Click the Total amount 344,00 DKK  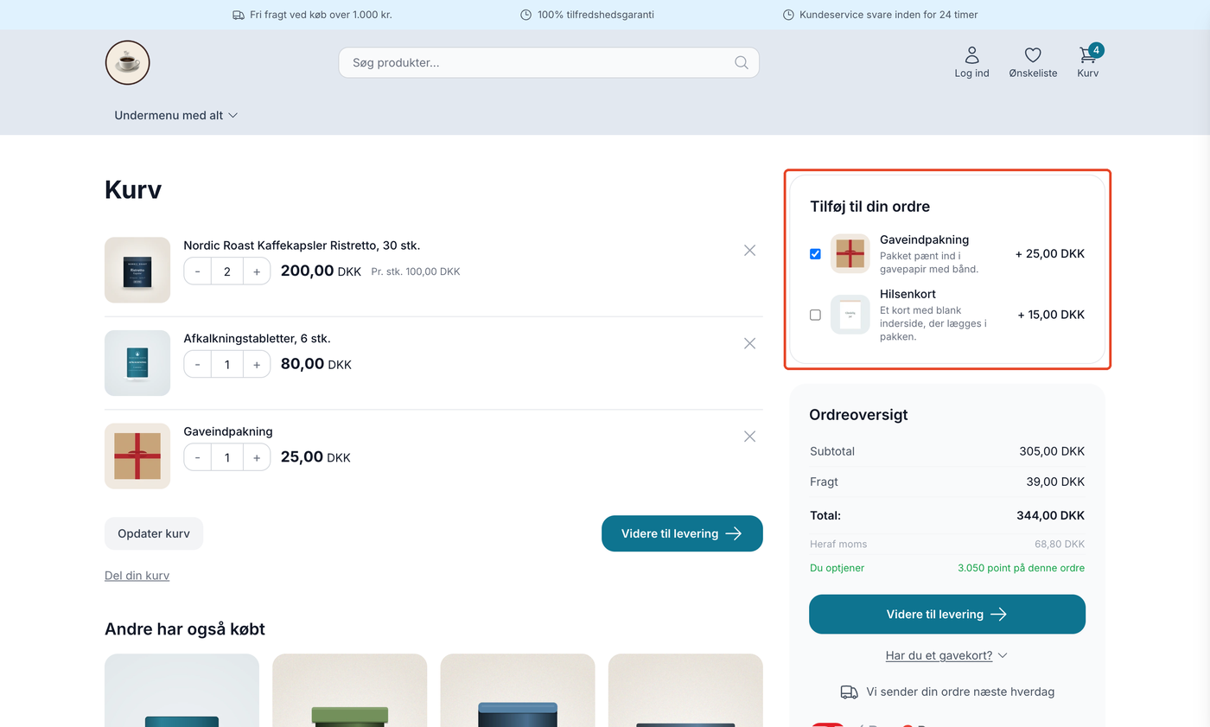pyautogui.click(x=1050, y=515)
